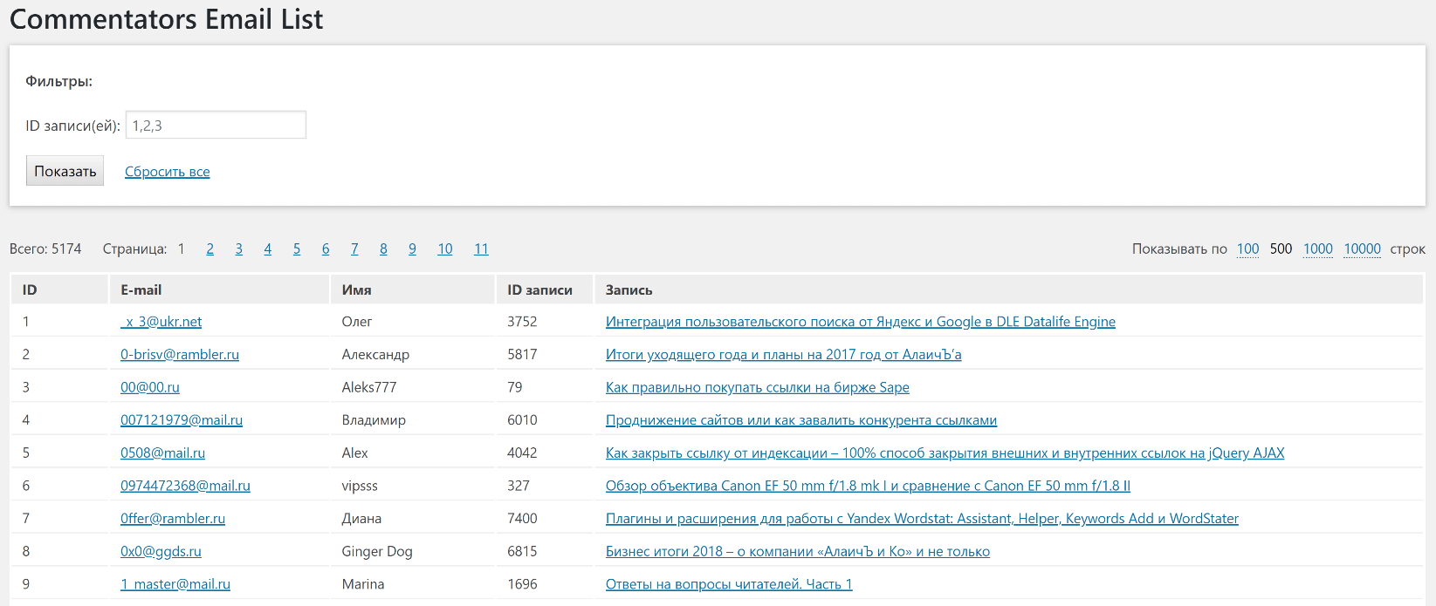Jump to page 11 of results

click(x=481, y=249)
